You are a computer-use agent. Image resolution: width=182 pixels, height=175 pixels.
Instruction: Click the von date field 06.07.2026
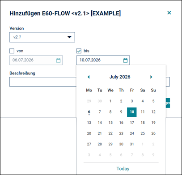36,60
